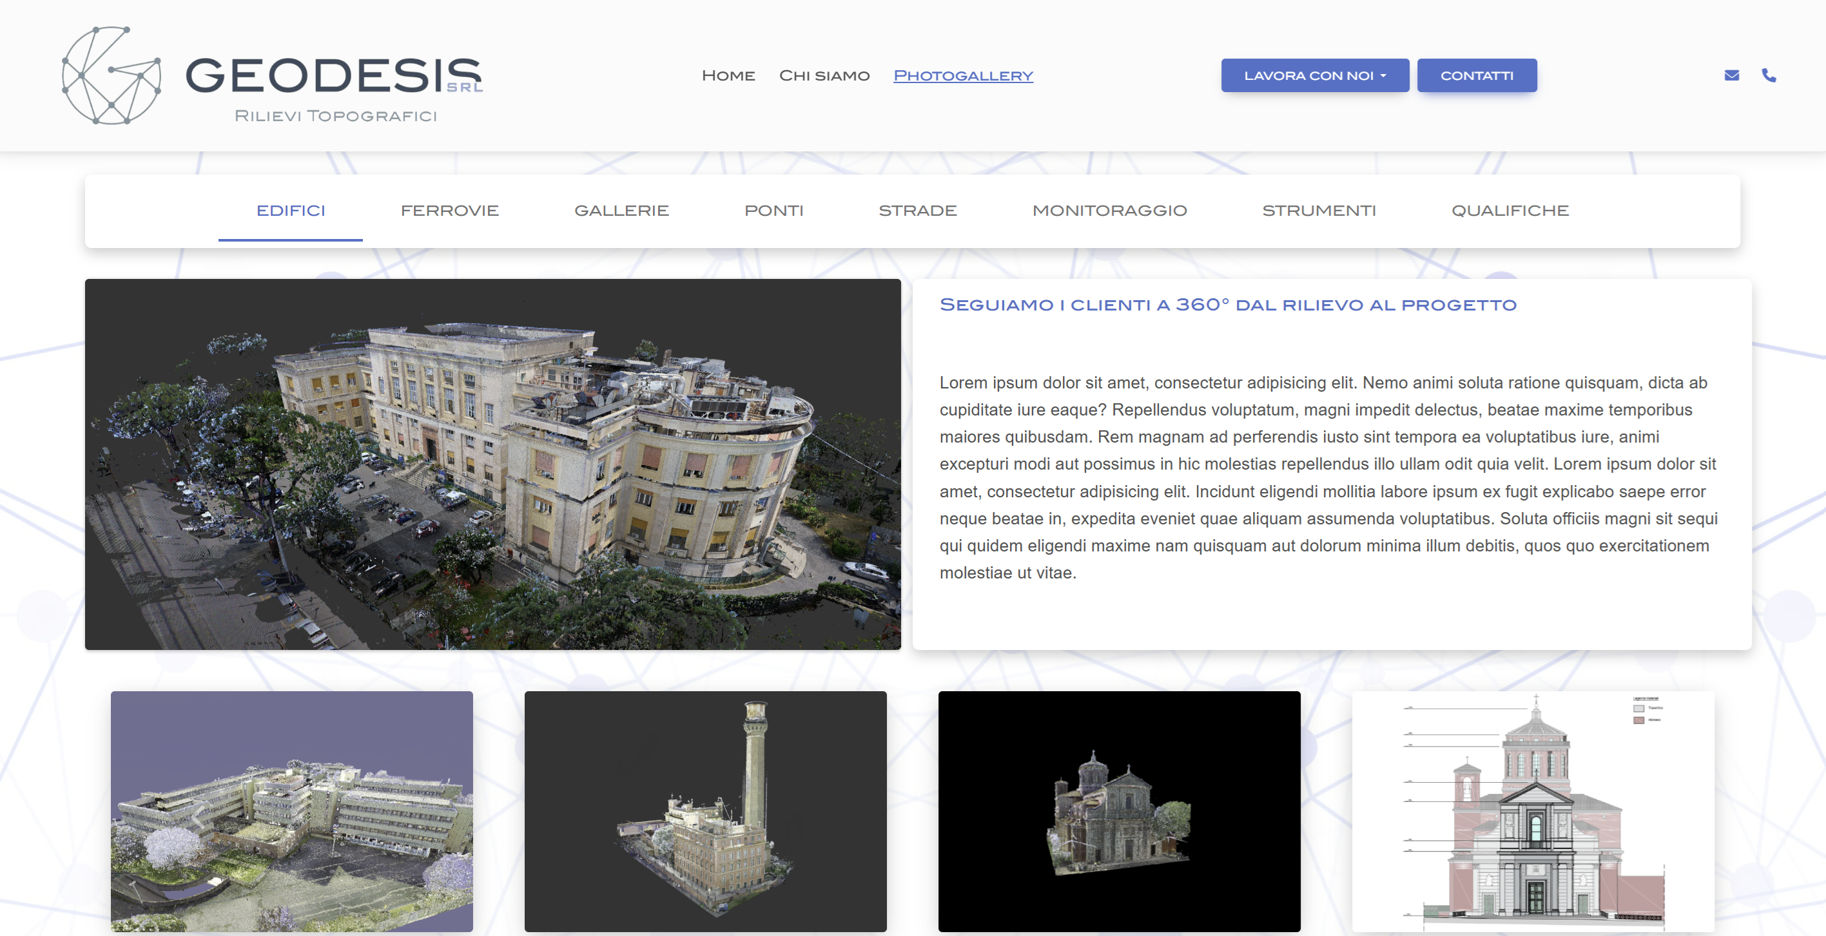The width and height of the screenshot is (1826, 936).
Task: Navigate to the Home page
Action: 728,75
